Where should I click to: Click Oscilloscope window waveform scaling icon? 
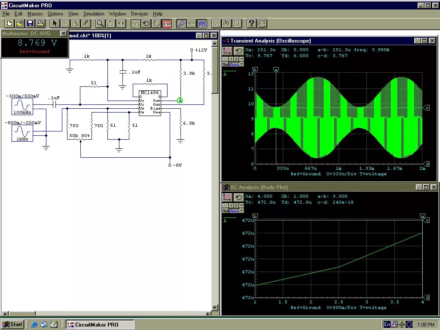click(x=227, y=51)
